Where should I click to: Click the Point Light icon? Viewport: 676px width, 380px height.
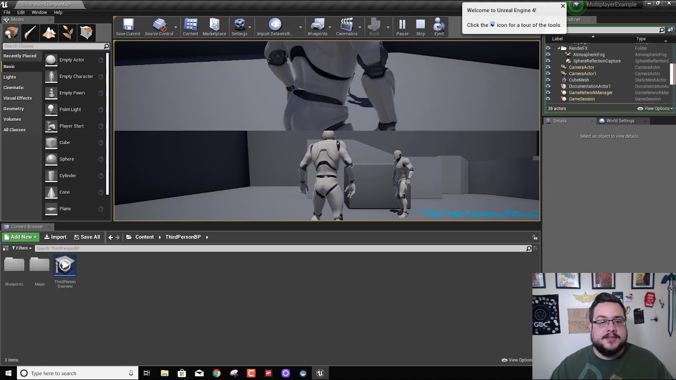[51, 110]
